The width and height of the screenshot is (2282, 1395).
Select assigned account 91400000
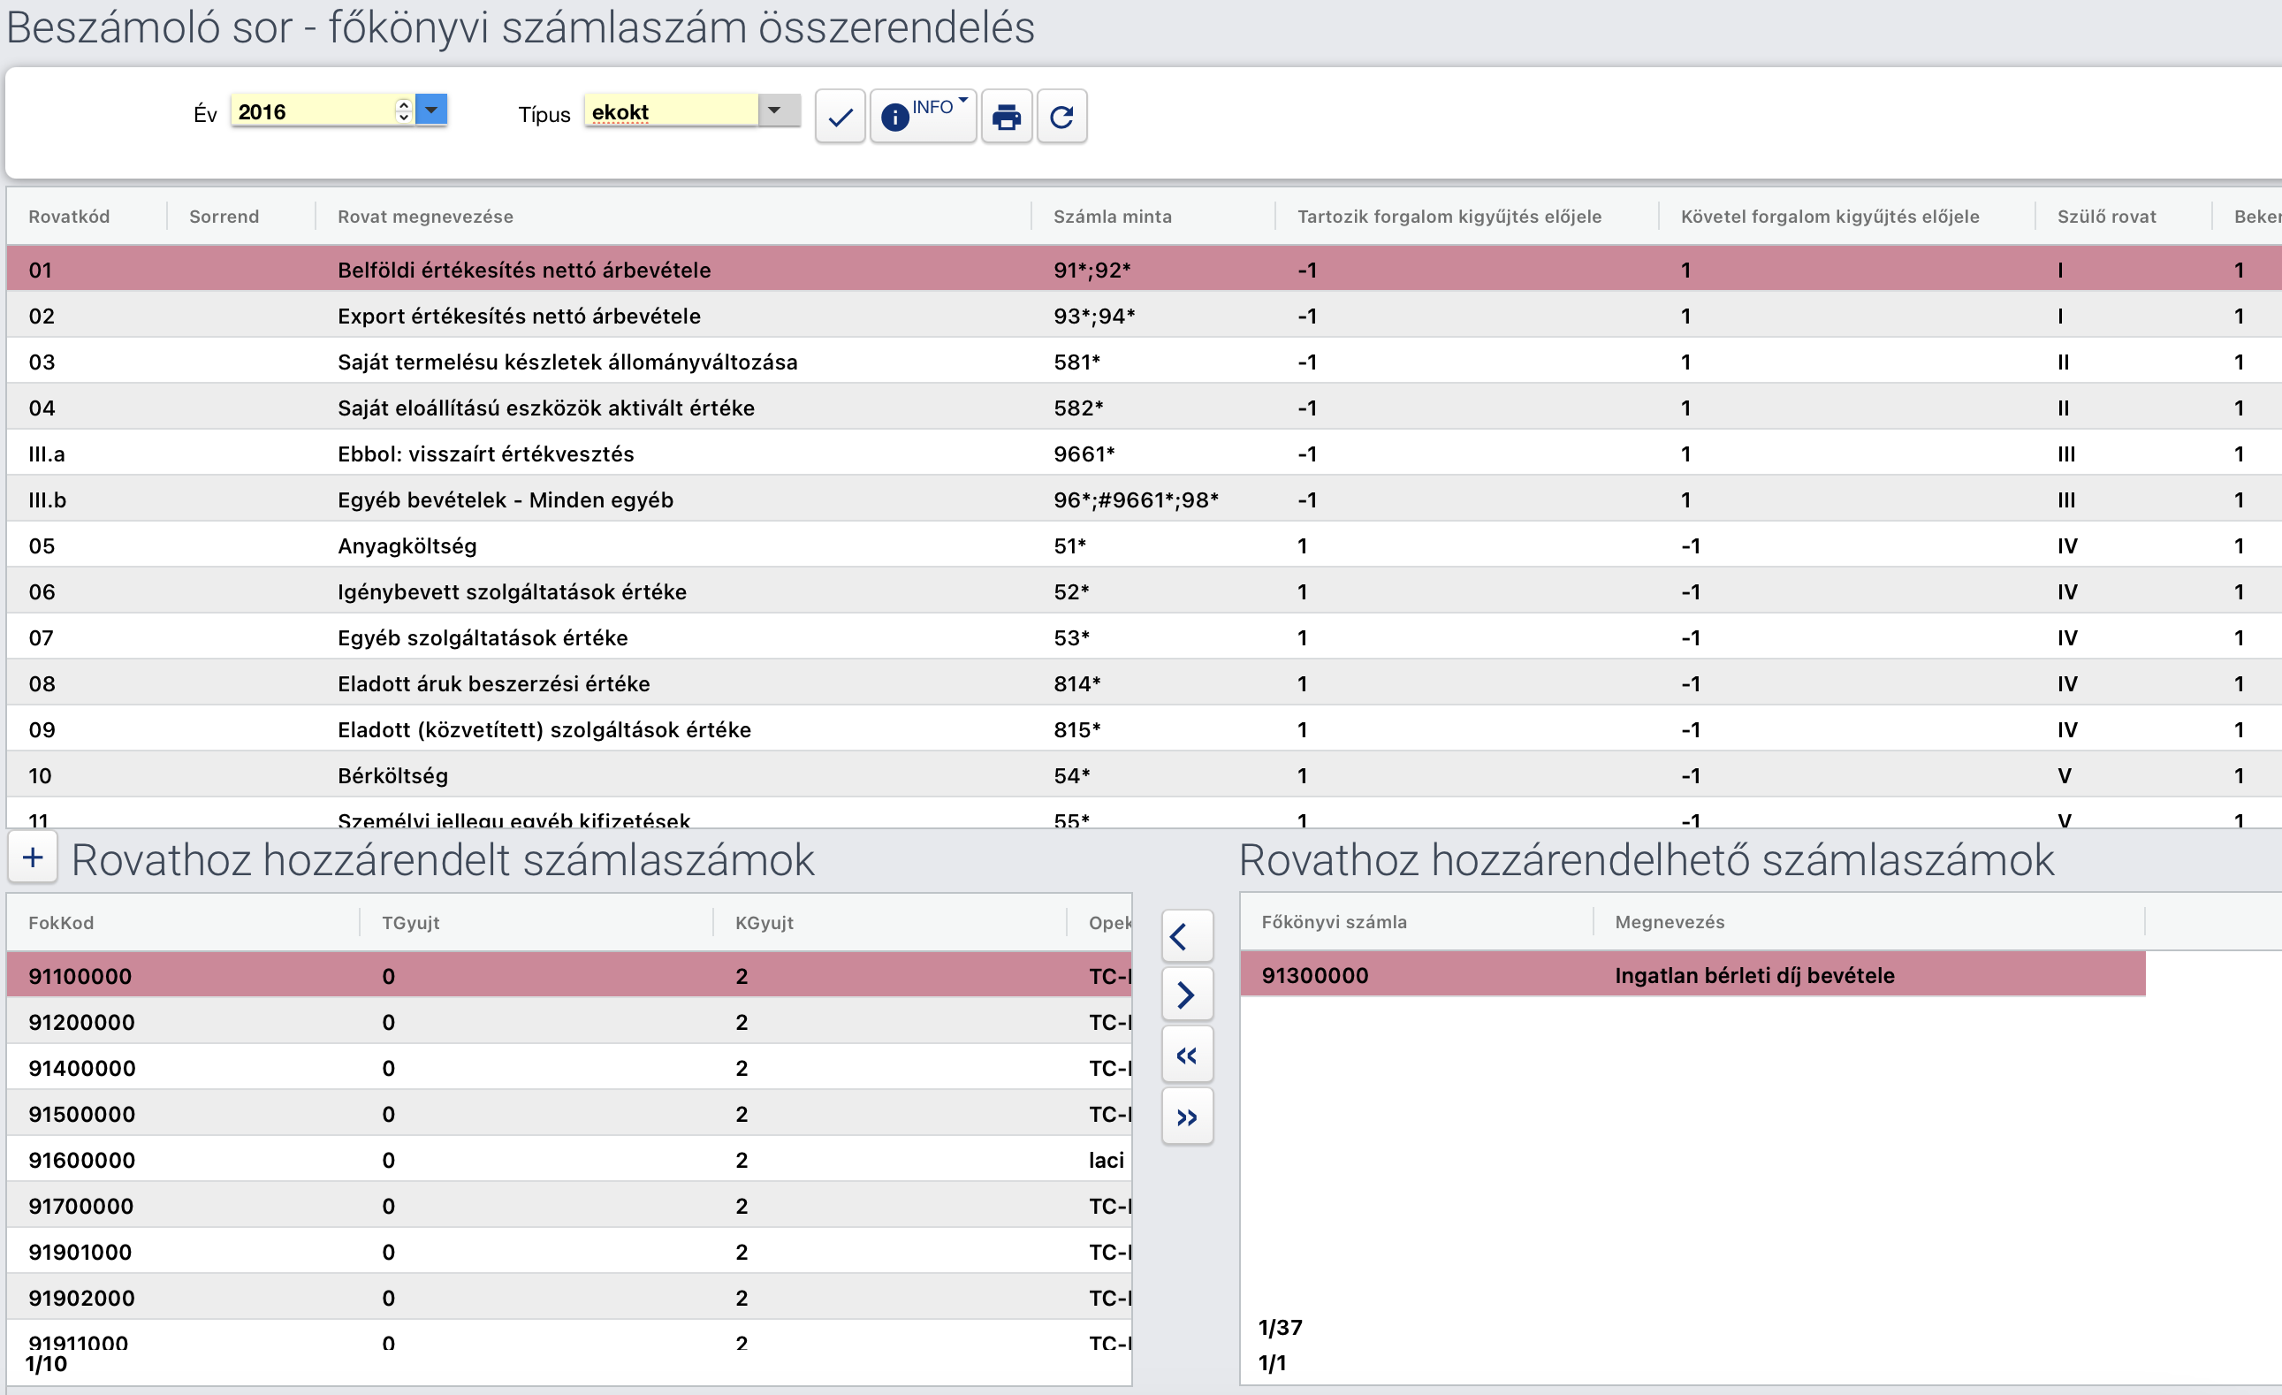(568, 1068)
